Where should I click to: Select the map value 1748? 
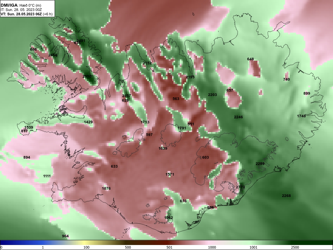point(301,116)
